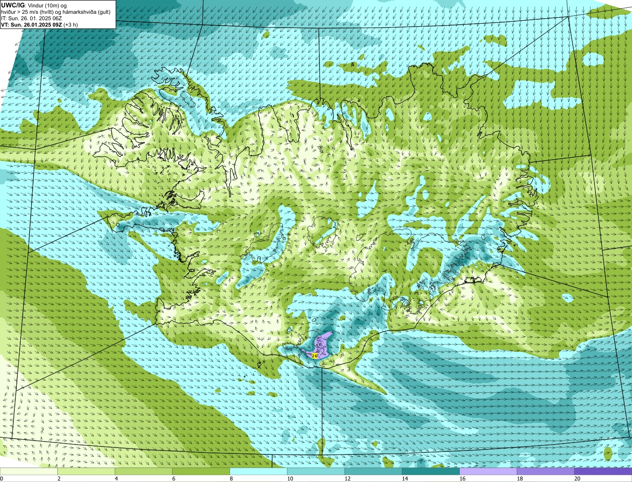The width and height of the screenshot is (632, 482).
Task: Click the 14–16 m/s dark teal legend band
Action: point(431,471)
